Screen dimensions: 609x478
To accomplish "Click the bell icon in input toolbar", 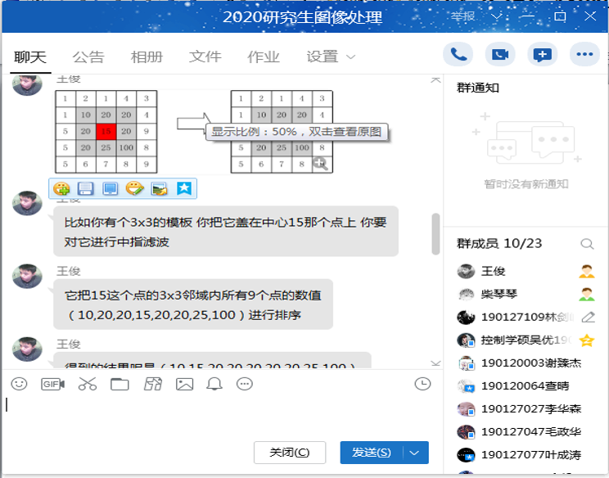I will pos(214,384).
